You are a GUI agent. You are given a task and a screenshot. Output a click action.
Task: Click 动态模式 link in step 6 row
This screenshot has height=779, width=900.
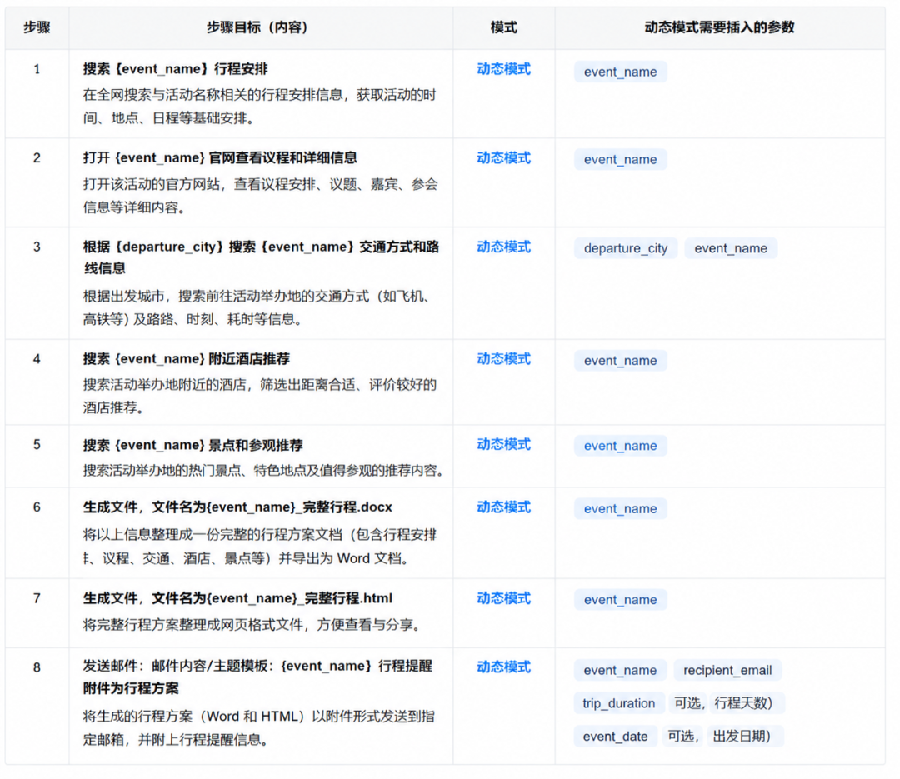(x=503, y=507)
